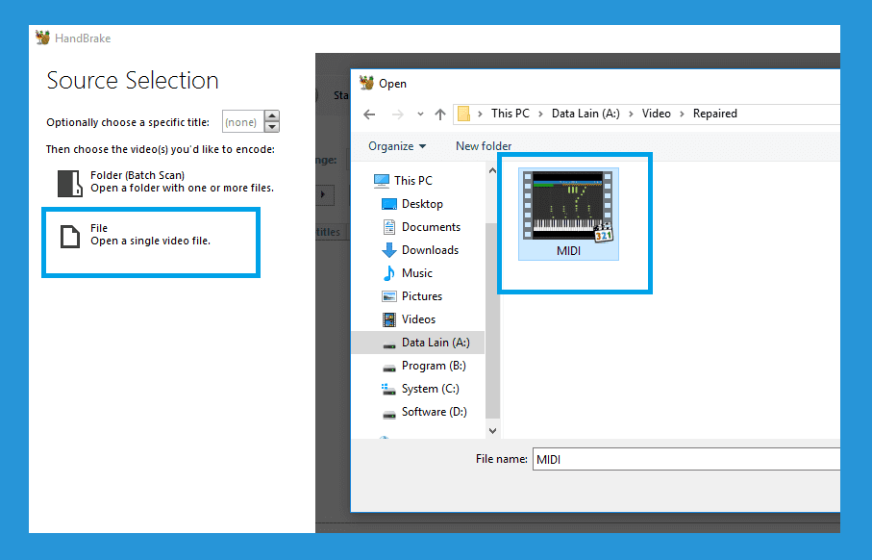Open the Organize menu
This screenshot has width=872, height=560.
coord(397,146)
